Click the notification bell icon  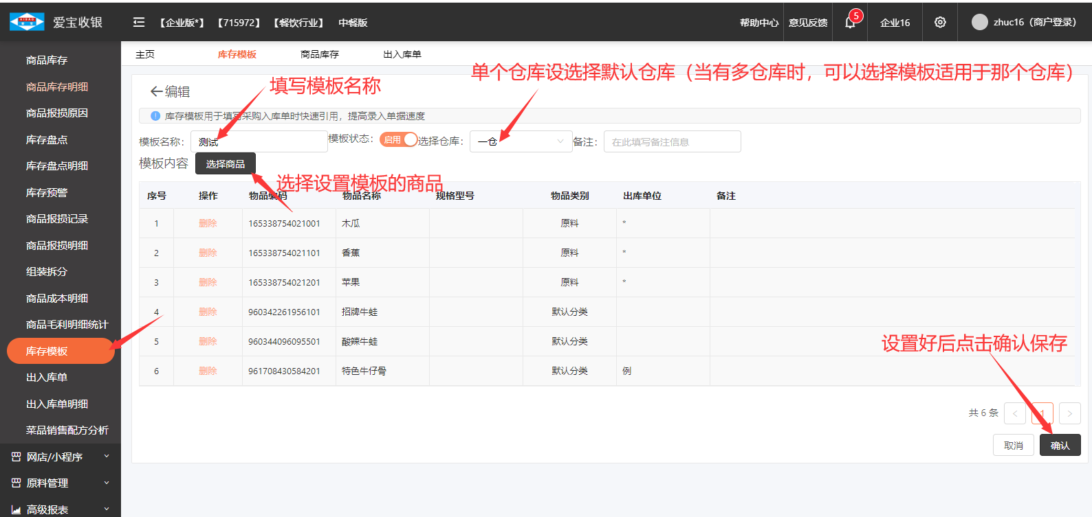tap(850, 23)
